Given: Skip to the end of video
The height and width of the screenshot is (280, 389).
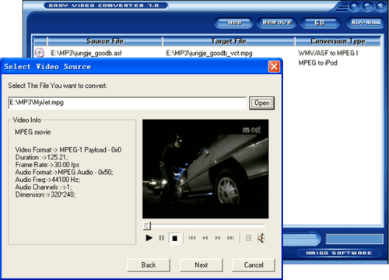Looking at the screenshot, I should pyautogui.click(x=230, y=238).
